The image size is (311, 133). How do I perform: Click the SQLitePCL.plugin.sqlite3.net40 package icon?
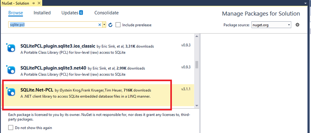point(11,70)
